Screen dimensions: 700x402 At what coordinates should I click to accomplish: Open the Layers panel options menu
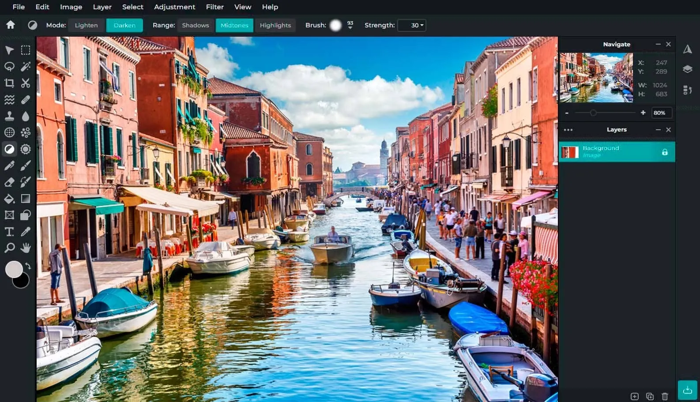(568, 130)
